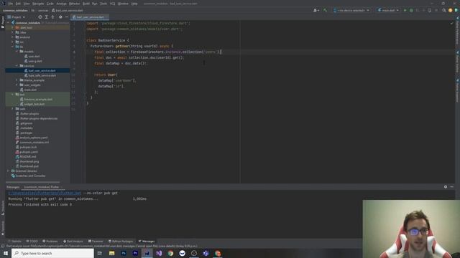Click the vertical Project side tab
This screenshot has height=258, width=460.
(x=3, y=22)
